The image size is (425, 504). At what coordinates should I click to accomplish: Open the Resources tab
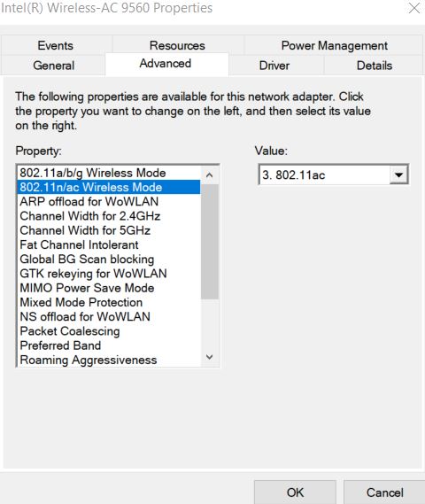pos(177,45)
